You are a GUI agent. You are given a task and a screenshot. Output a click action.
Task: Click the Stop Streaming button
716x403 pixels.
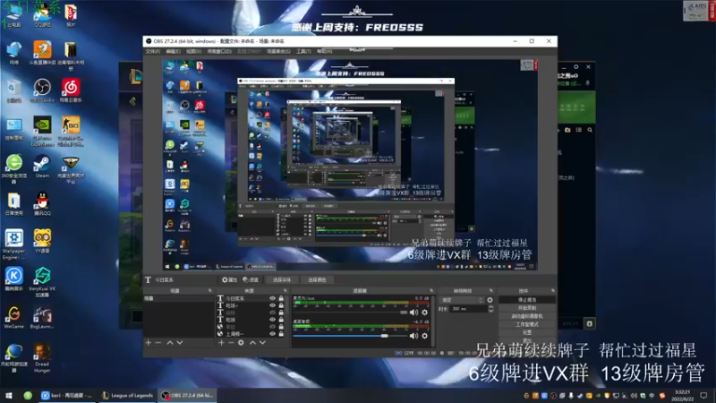[x=527, y=300]
